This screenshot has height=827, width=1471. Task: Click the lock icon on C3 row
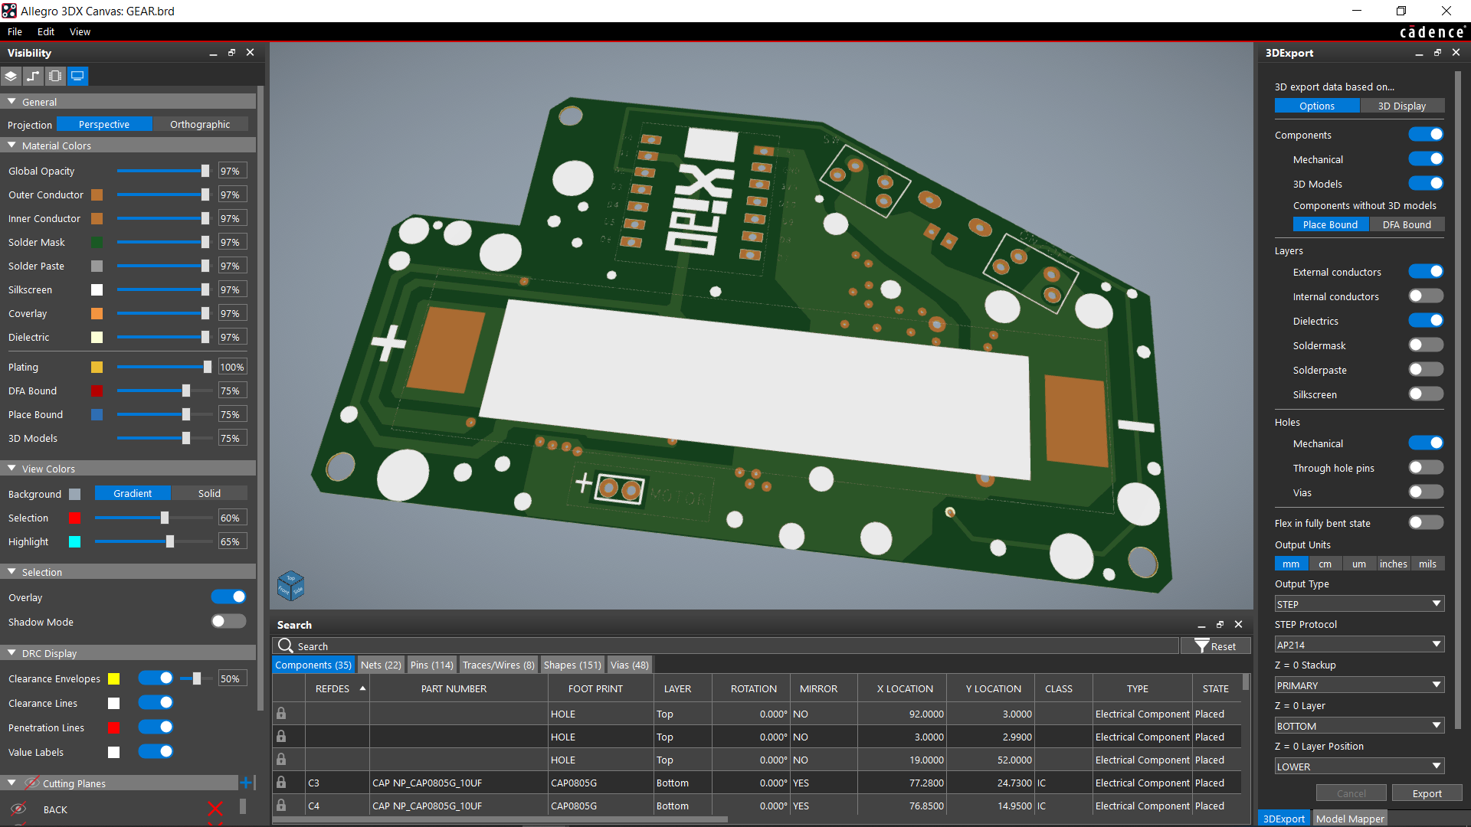click(281, 783)
